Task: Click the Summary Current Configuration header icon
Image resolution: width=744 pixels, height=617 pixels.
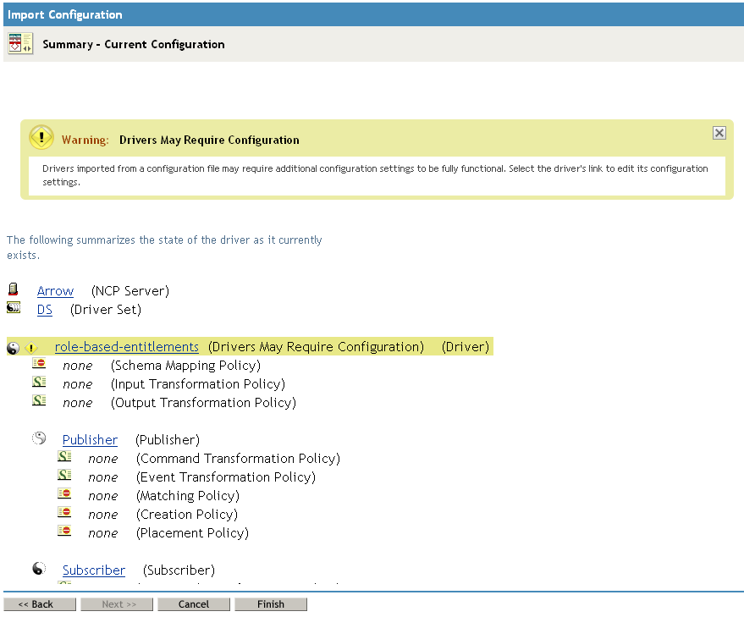Action: coord(20,44)
